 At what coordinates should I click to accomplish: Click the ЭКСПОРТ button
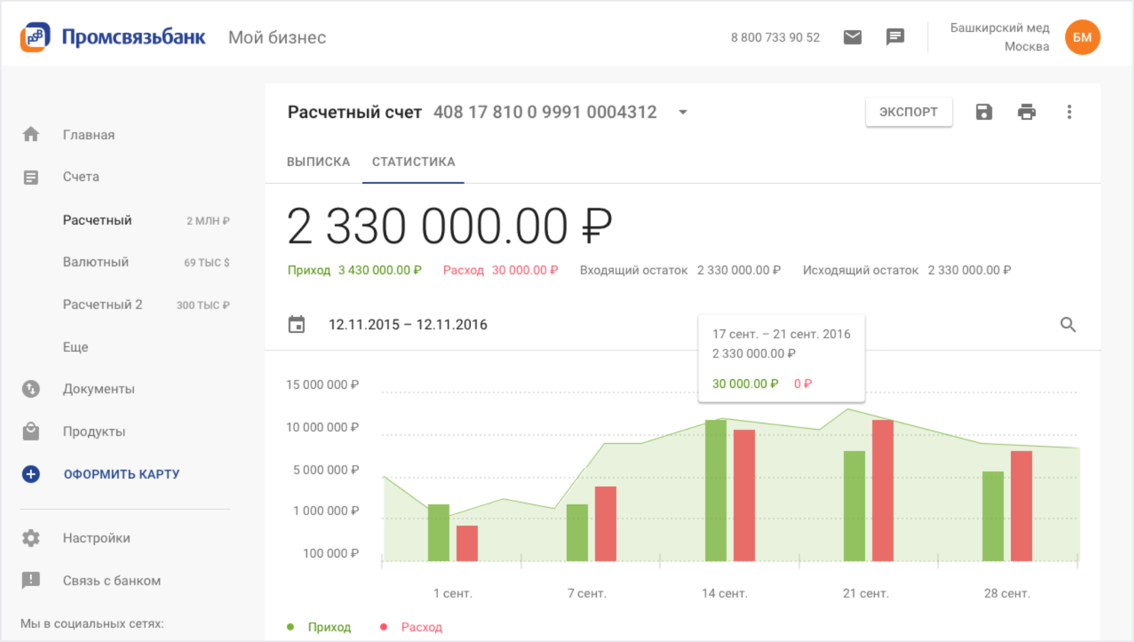(908, 112)
